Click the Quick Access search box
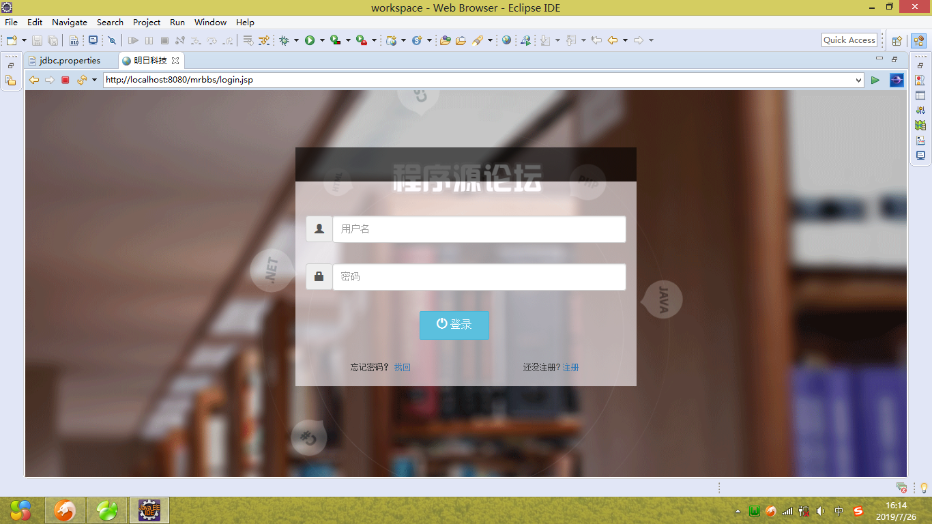932x524 pixels. coord(849,40)
